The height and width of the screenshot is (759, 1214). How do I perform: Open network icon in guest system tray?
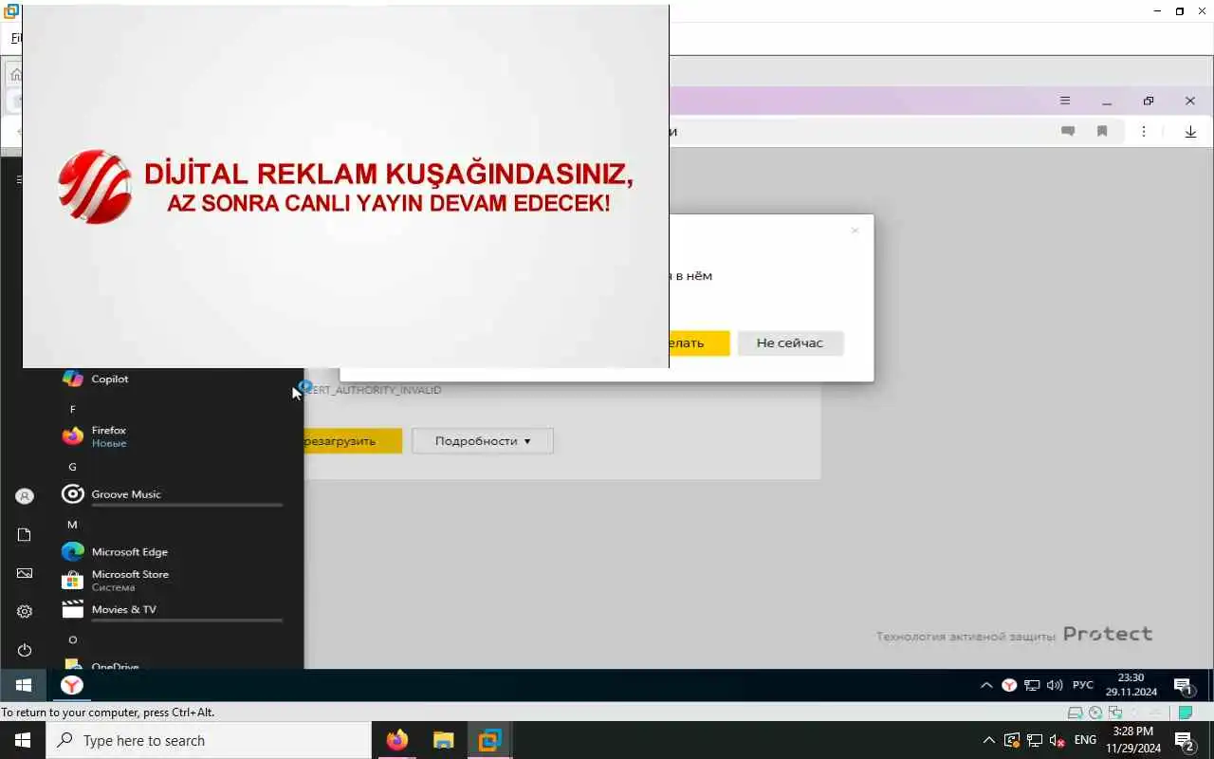coord(1032,685)
